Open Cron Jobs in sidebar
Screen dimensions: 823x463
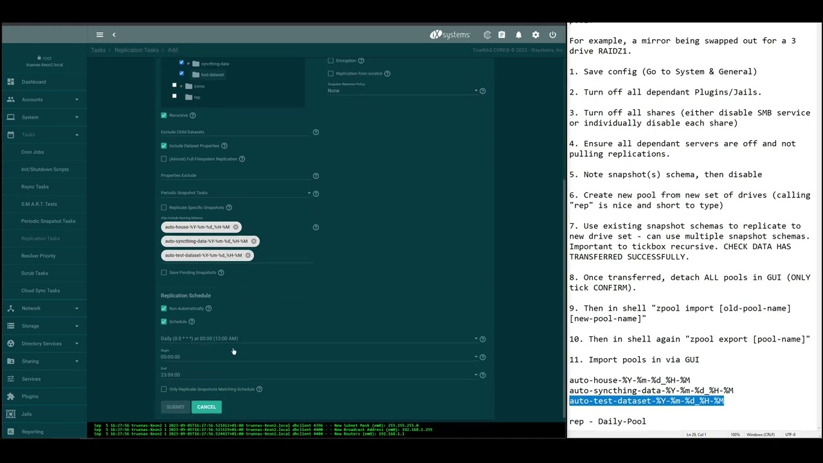32,152
